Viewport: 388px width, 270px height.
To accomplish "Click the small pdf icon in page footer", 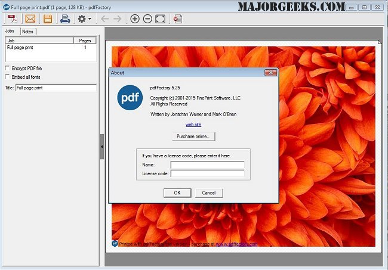I will pos(115,244).
